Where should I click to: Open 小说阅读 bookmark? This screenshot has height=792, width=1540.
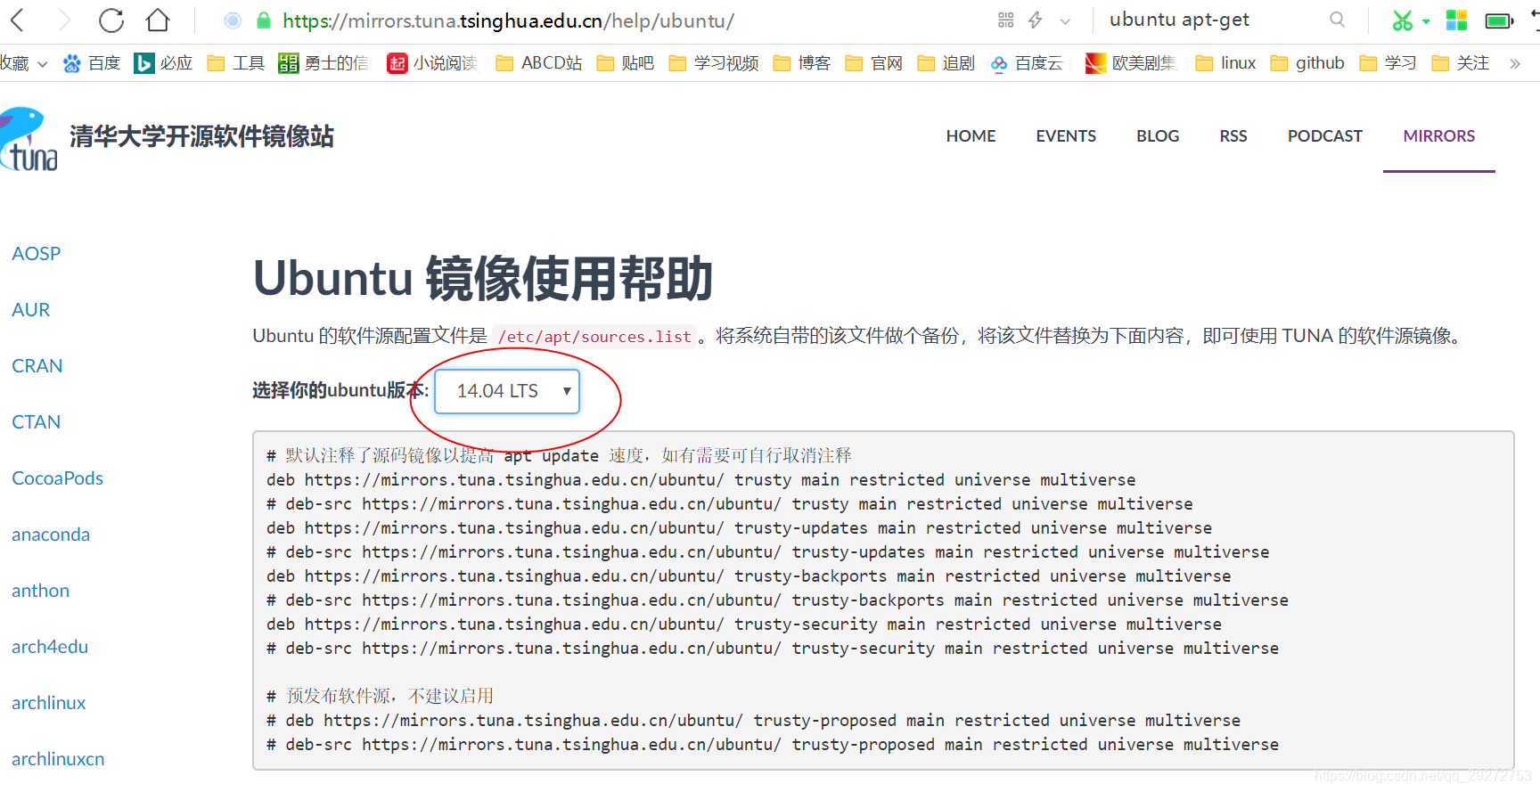pyautogui.click(x=432, y=63)
